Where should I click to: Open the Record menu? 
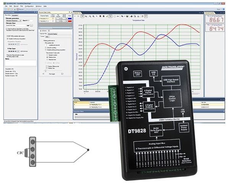coord(16,6)
